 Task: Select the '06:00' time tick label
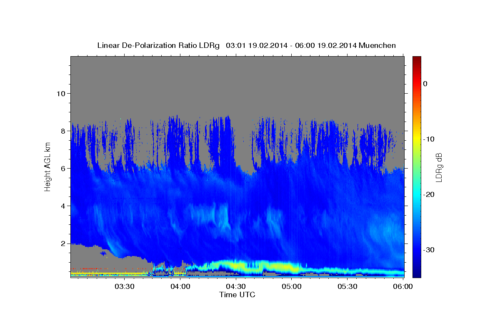[x=402, y=286]
